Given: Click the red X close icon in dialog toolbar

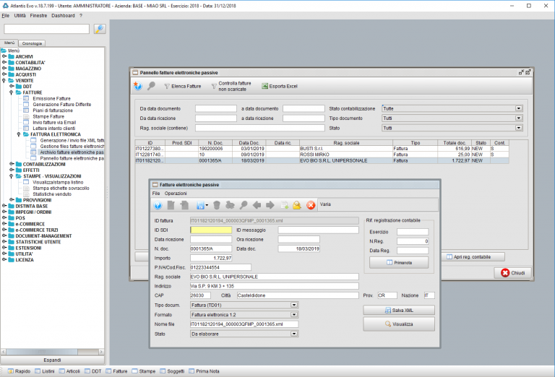Looking at the screenshot, I should click(311, 205).
